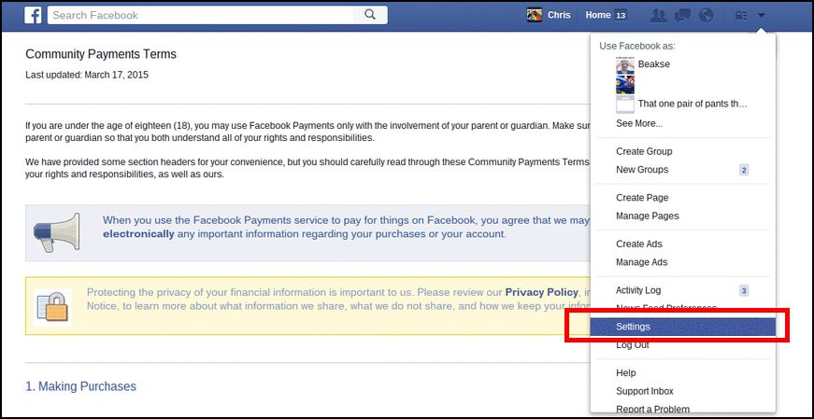Open the Home link
The width and height of the screenshot is (814, 419).
(597, 15)
